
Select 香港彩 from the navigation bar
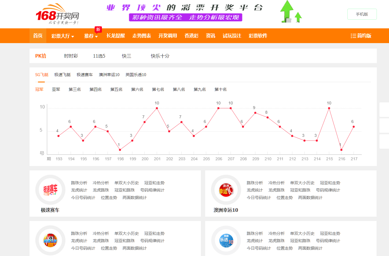(191, 36)
